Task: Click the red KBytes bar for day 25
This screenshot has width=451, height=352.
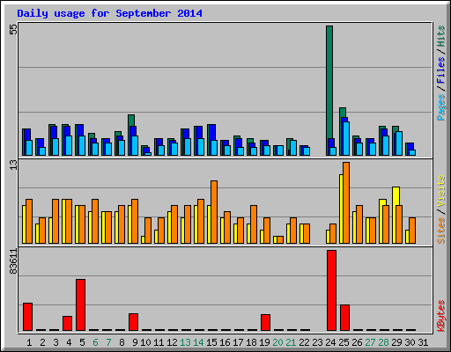Action: coord(344,318)
